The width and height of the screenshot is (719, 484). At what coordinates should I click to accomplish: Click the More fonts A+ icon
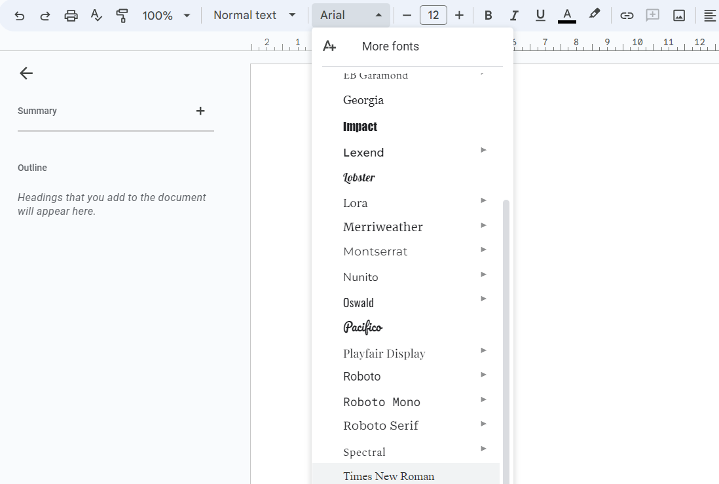point(329,46)
